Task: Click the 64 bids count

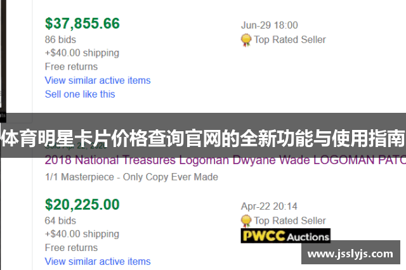Action: click(60, 221)
